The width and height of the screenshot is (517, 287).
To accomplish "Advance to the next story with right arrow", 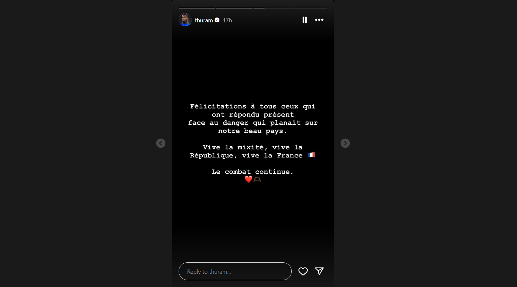I will [x=345, y=143].
